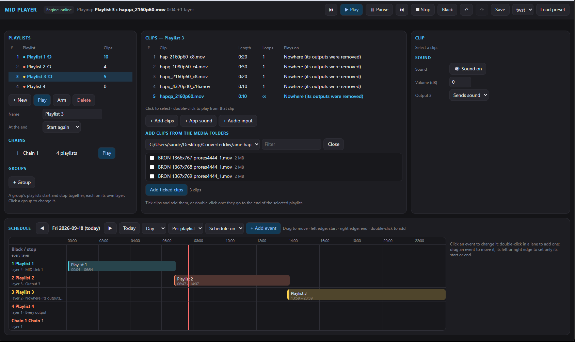Image resolution: width=575 pixels, height=342 pixels.
Task: Stop playback with the Stop button
Action: tap(423, 10)
